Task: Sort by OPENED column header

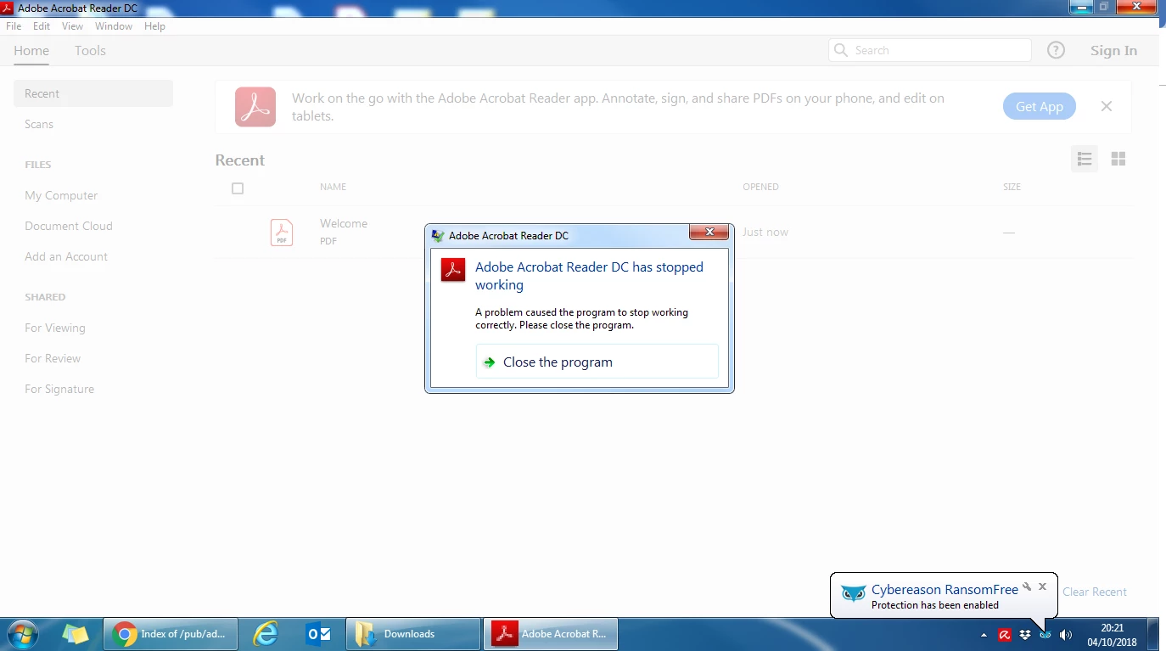Action: pos(760,187)
